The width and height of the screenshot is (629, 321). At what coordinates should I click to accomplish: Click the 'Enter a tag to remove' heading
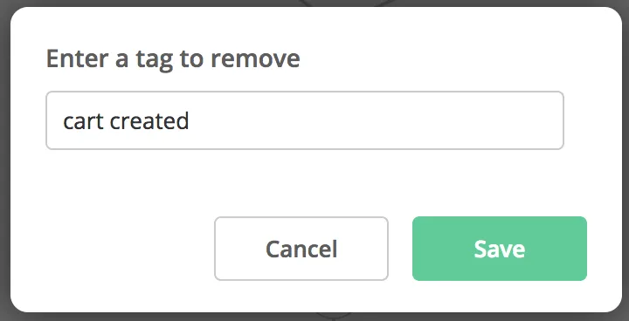click(x=173, y=59)
